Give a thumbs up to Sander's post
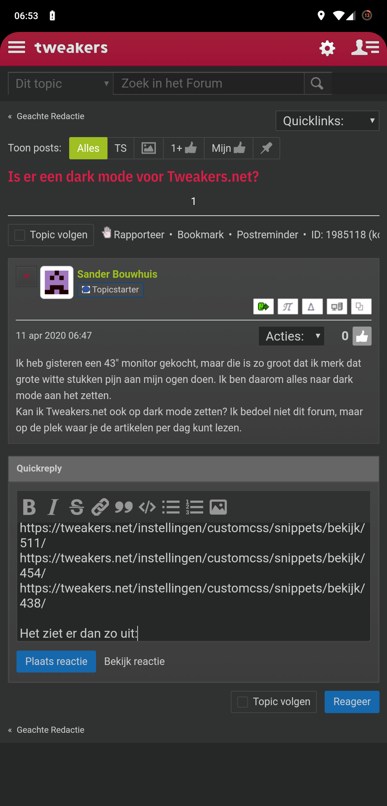The image size is (387, 806). [x=362, y=336]
